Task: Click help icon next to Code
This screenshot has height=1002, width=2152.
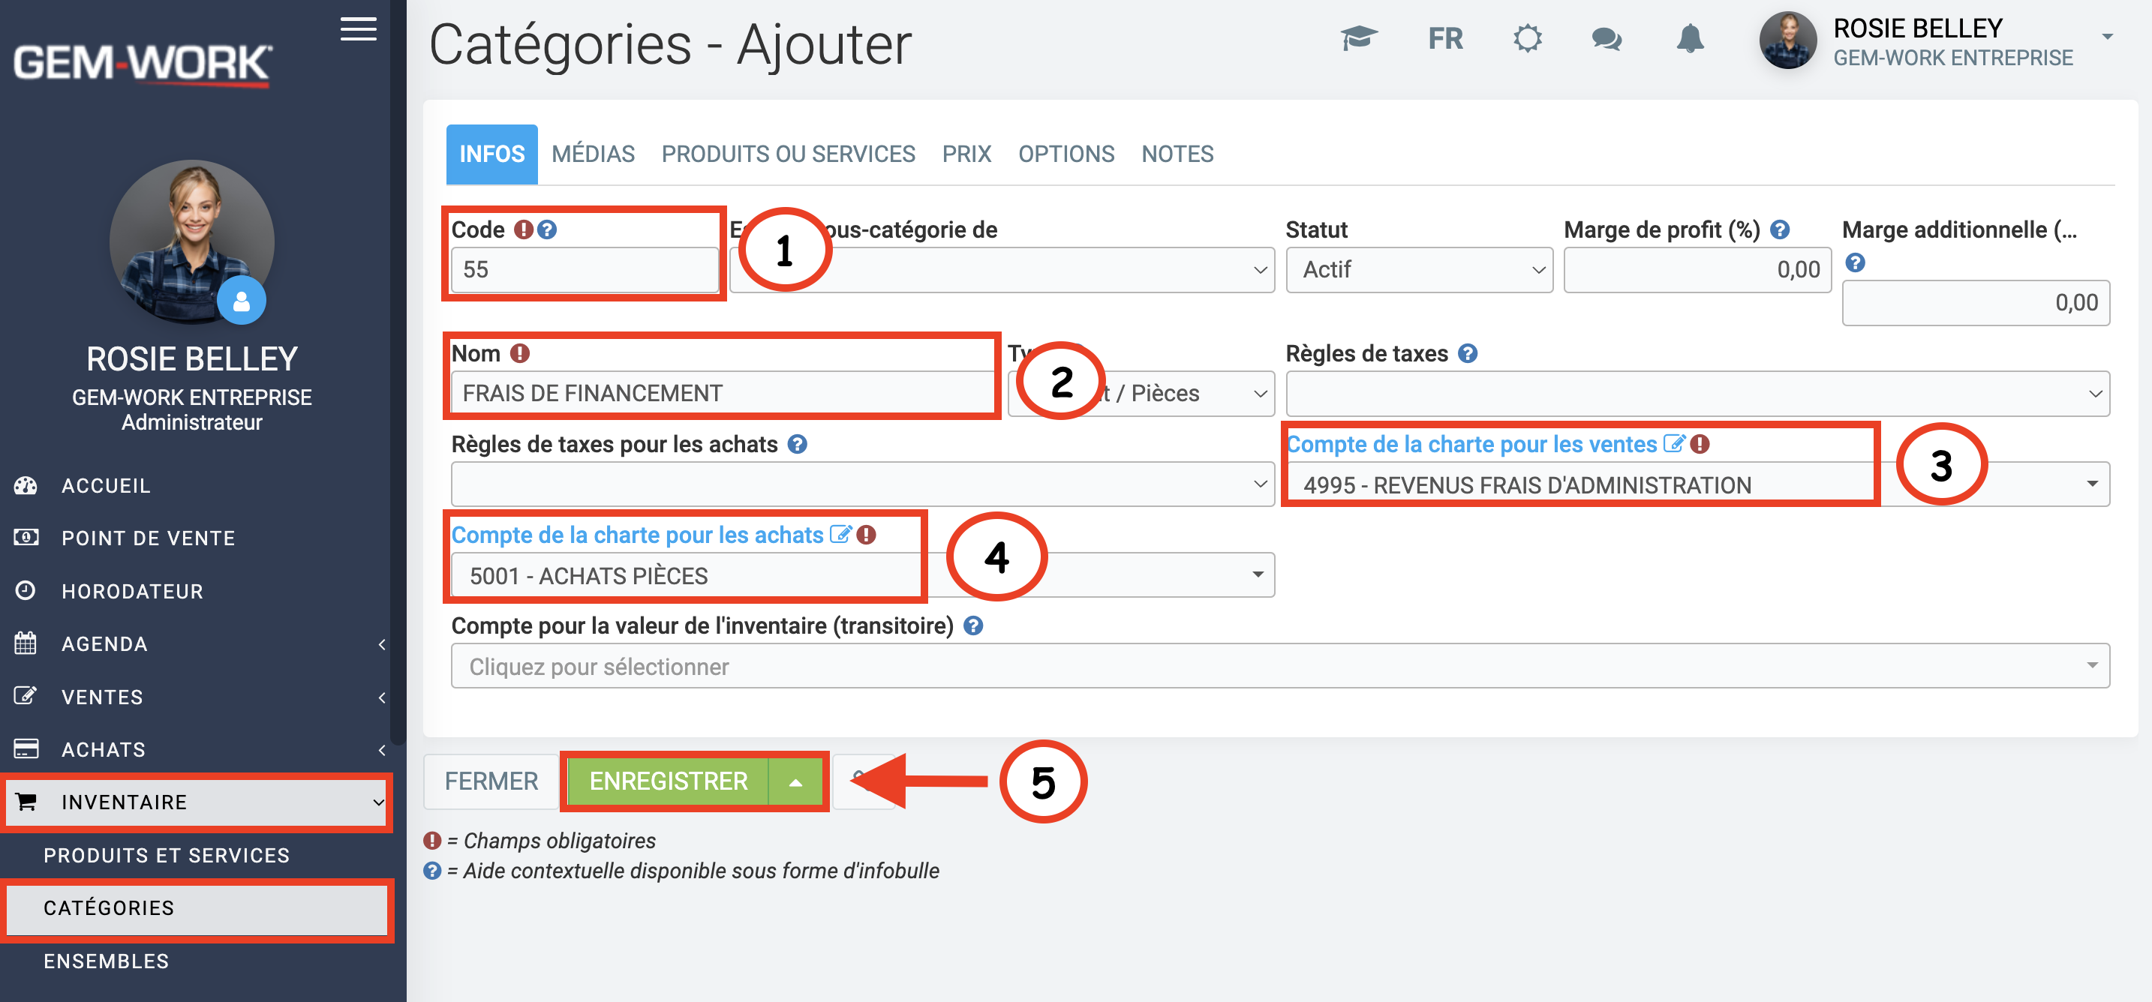Action: (x=547, y=229)
